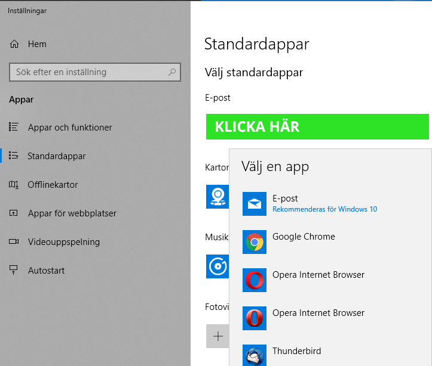The width and height of the screenshot is (432, 366).
Task: Click the plus button under Fotovisare
Action: pos(217,336)
